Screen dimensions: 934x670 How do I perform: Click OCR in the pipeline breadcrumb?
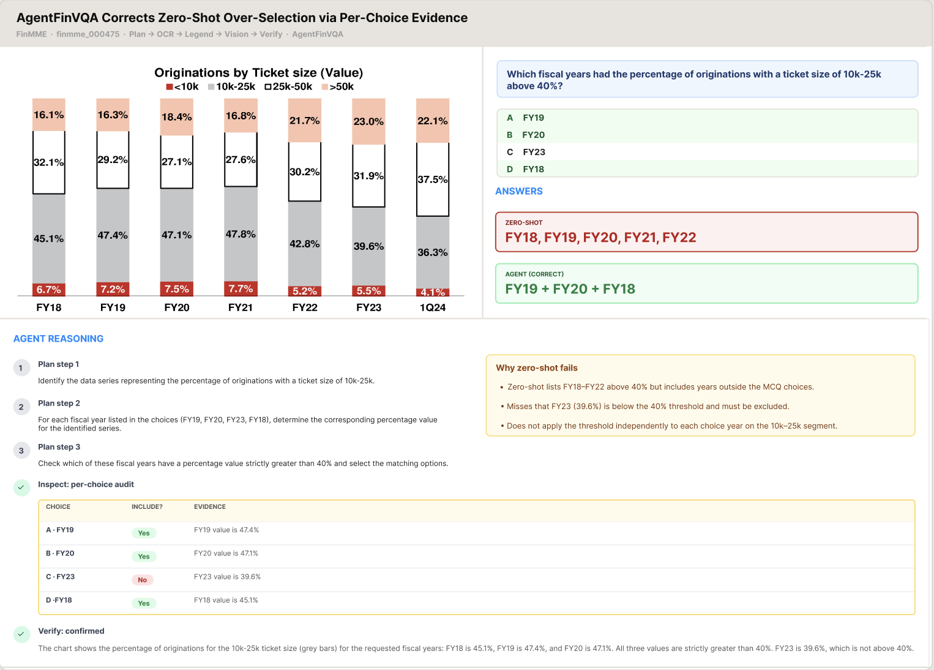point(165,34)
